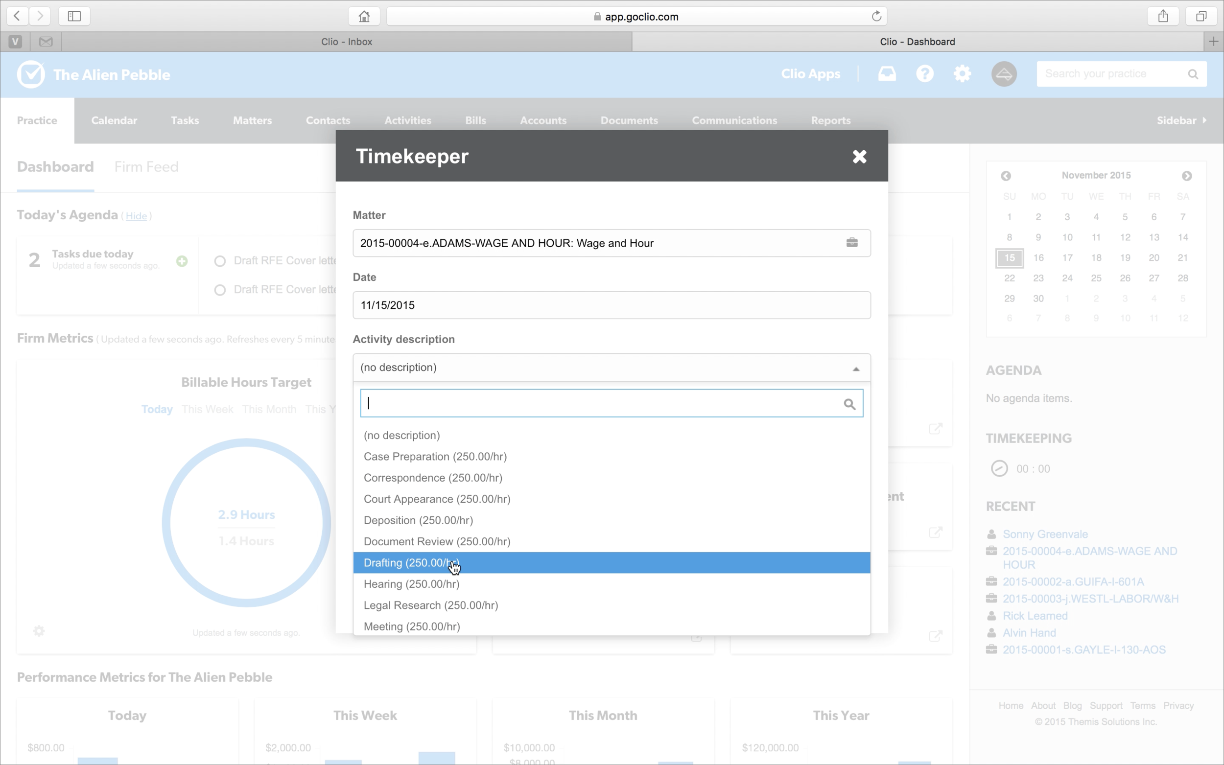Reload the page in Safari
1224x765 pixels.
point(876,16)
